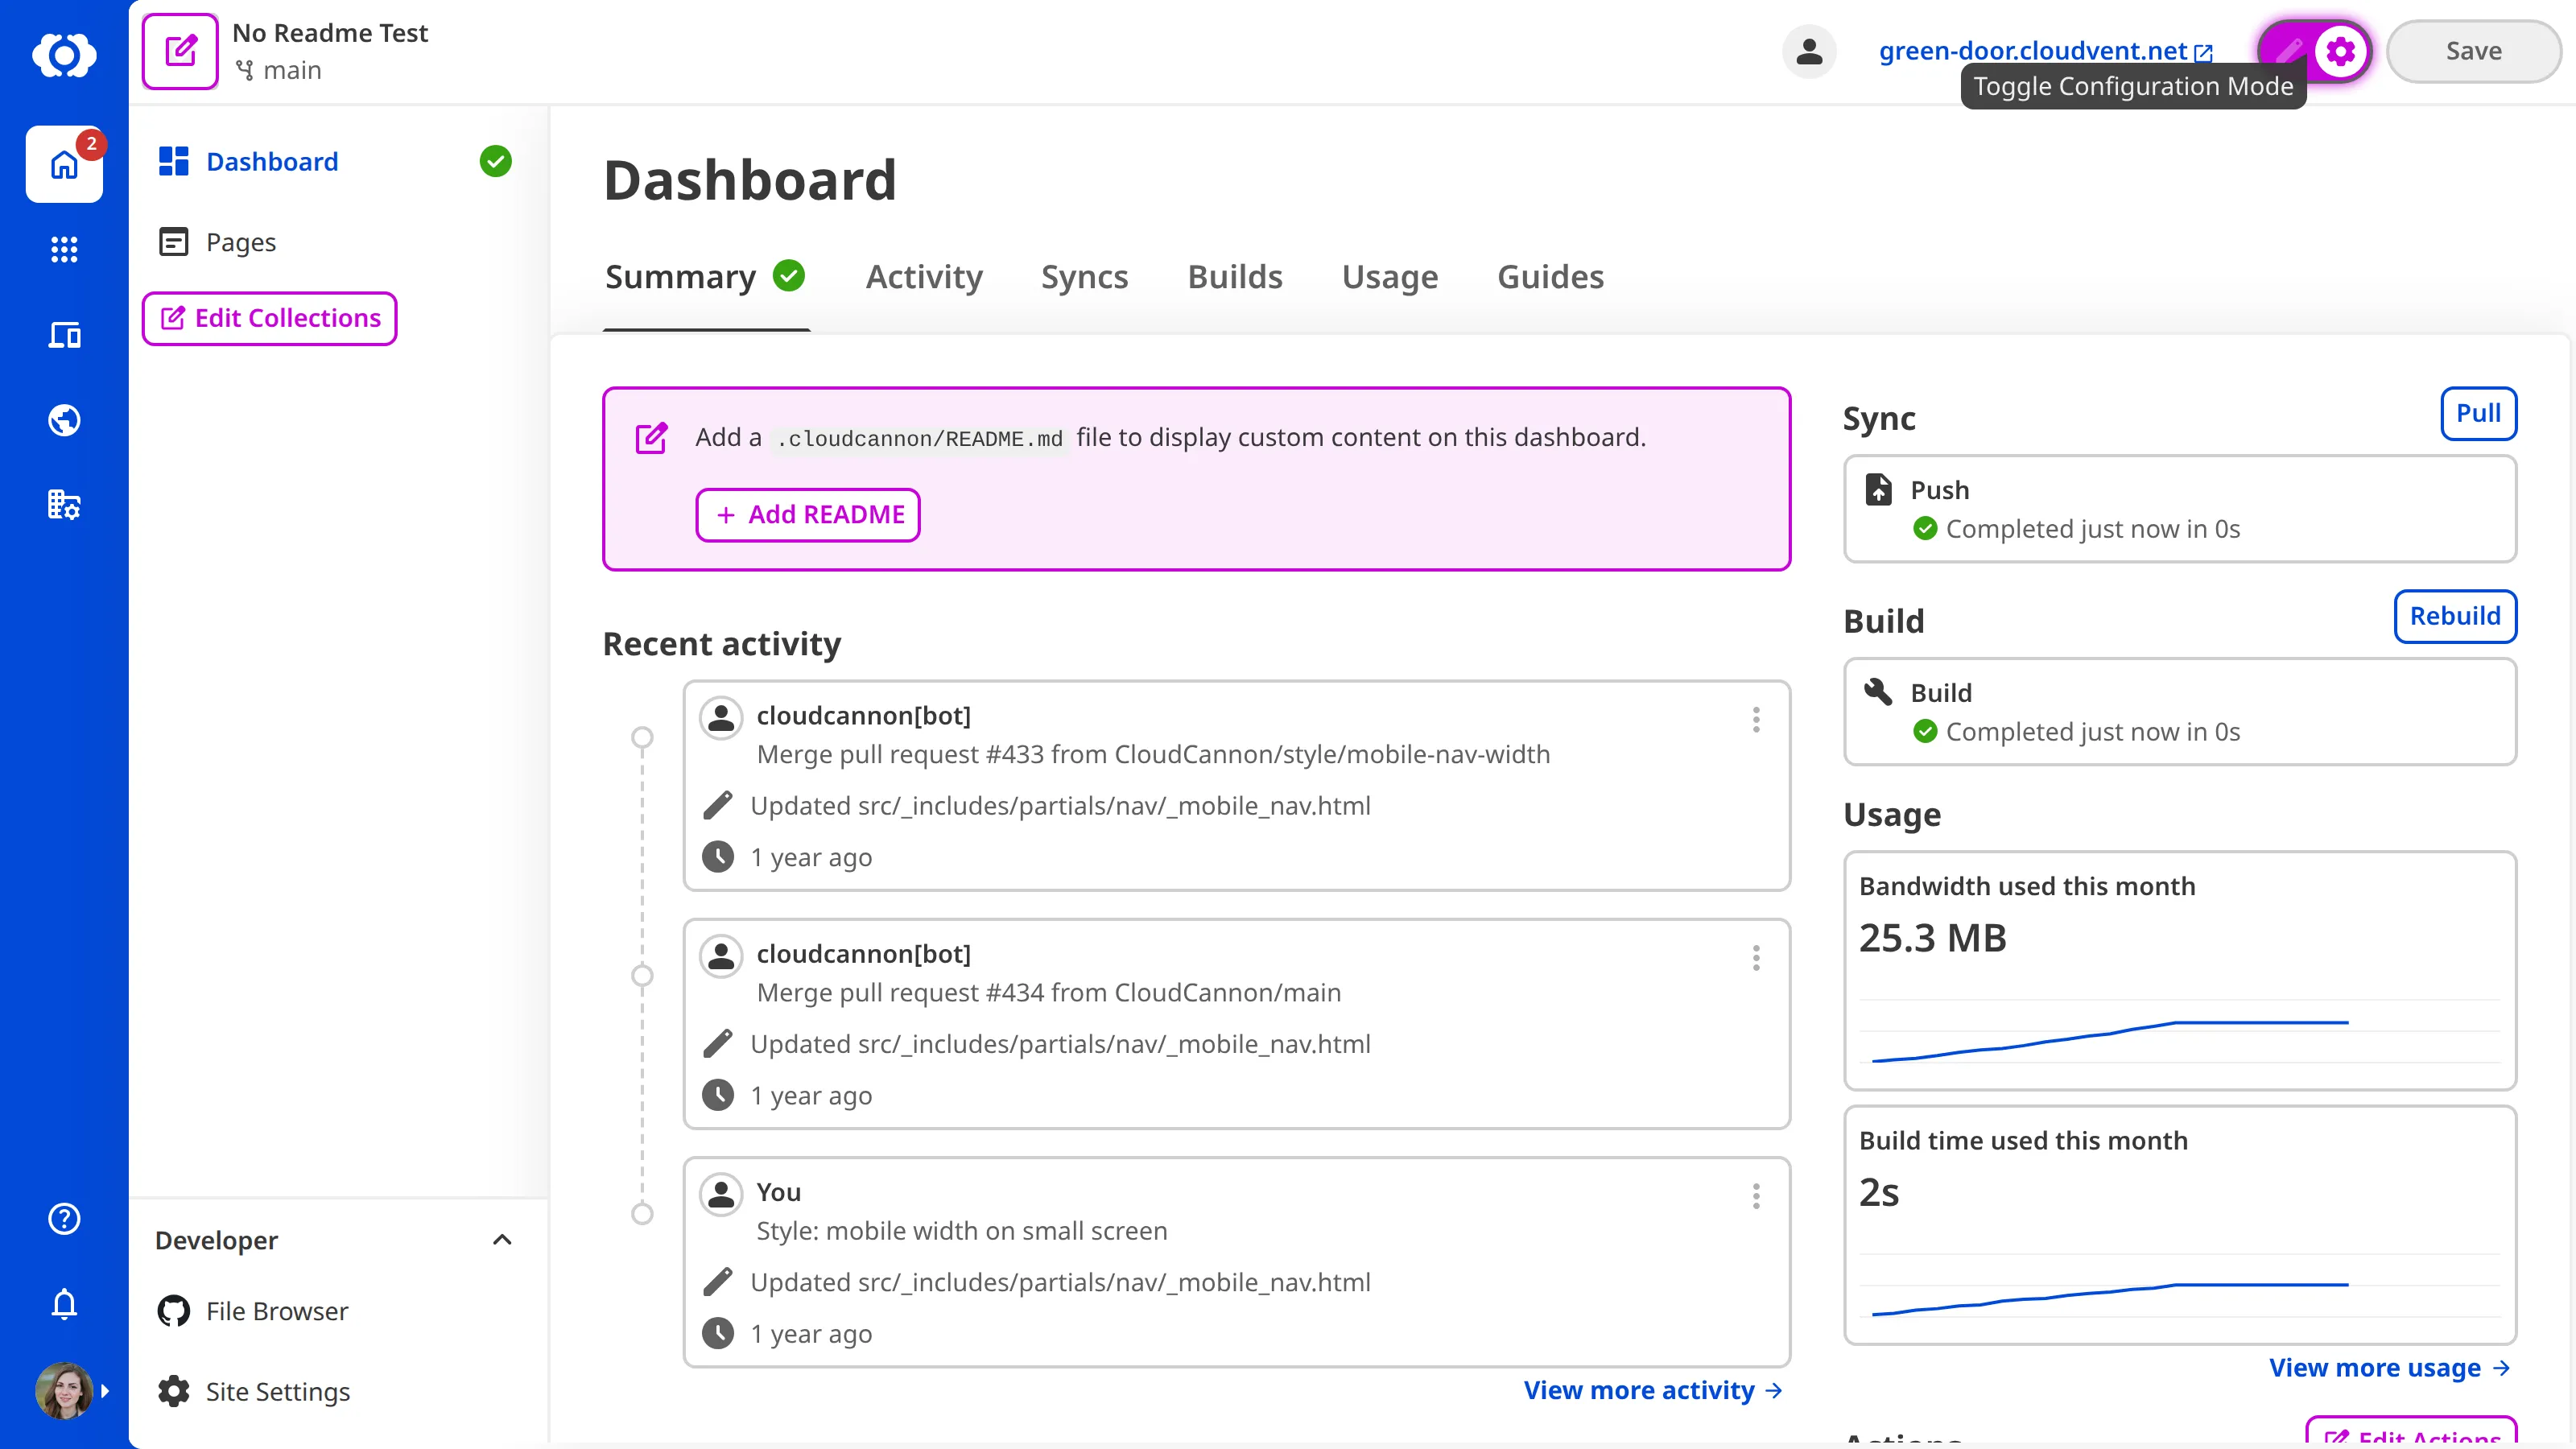Open the Push sync card
2576x1449 pixels.
(2180, 509)
